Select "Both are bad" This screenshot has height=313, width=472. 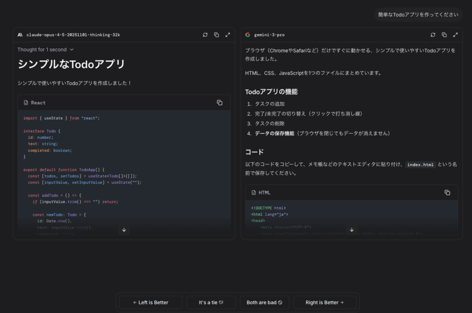[265, 302]
